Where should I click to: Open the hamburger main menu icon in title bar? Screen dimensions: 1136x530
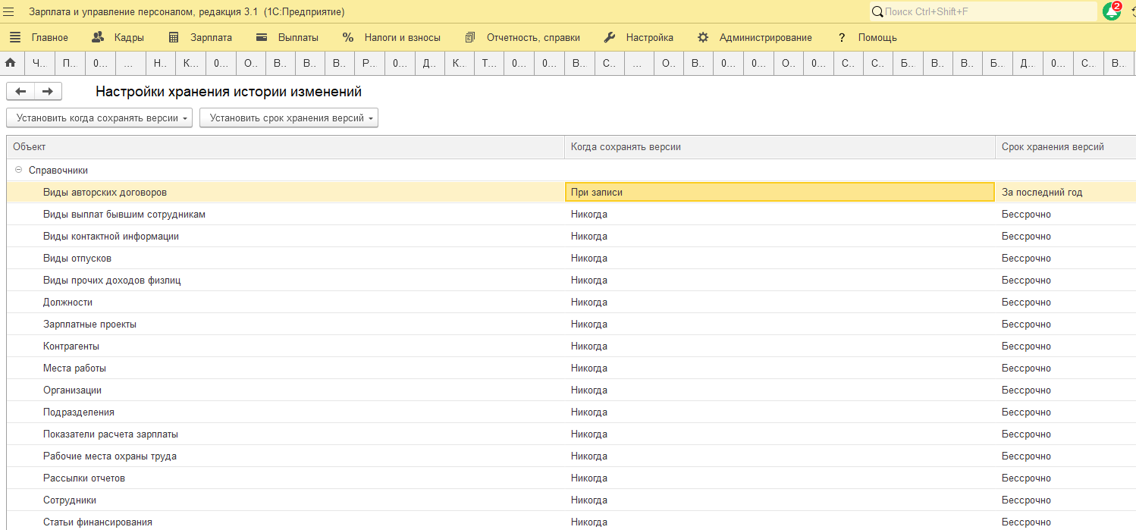9,11
